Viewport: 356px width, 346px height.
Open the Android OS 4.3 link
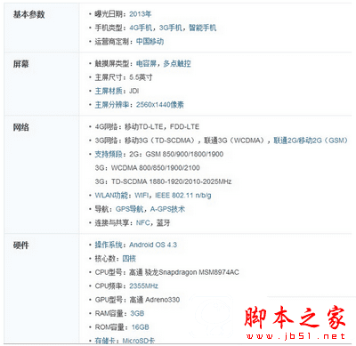coord(153,245)
